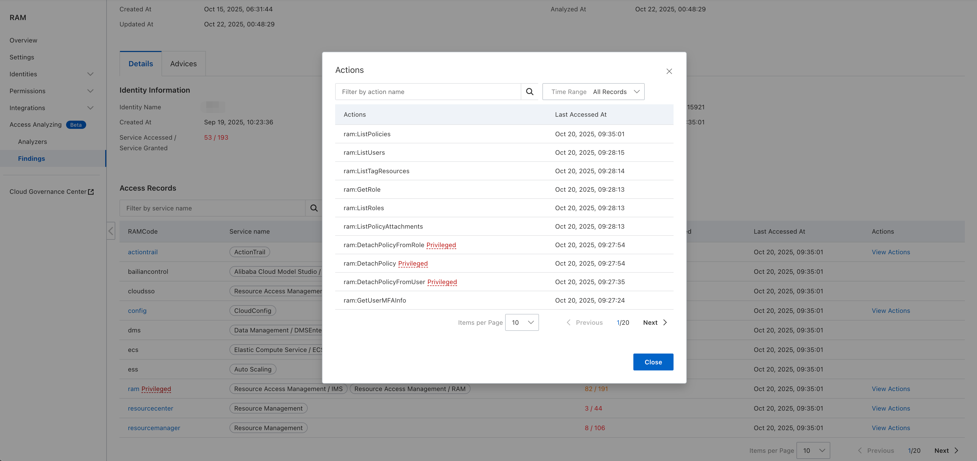The height and width of the screenshot is (461, 977).
Task: Click the service name search magnifier icon
Action: (314, 208)
